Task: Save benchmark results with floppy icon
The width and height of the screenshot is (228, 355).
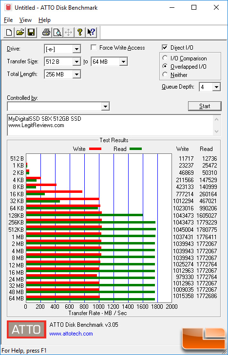Action: 31,32
